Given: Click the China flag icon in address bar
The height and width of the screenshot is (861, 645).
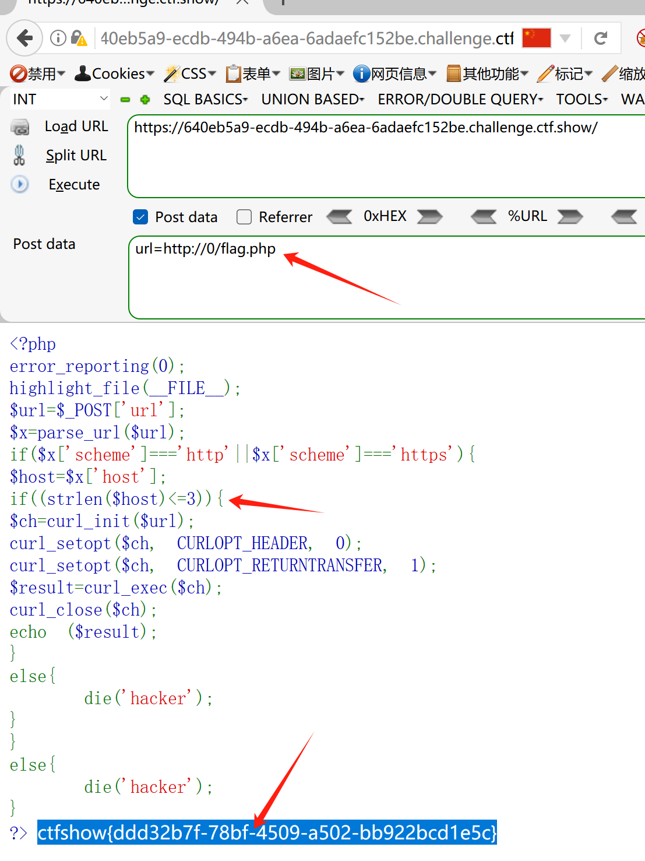Looking at the screenshot, I should pyautogui.click(x=536, y=38).
